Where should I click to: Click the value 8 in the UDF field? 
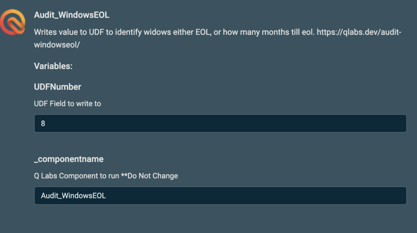tap(43, 123)
